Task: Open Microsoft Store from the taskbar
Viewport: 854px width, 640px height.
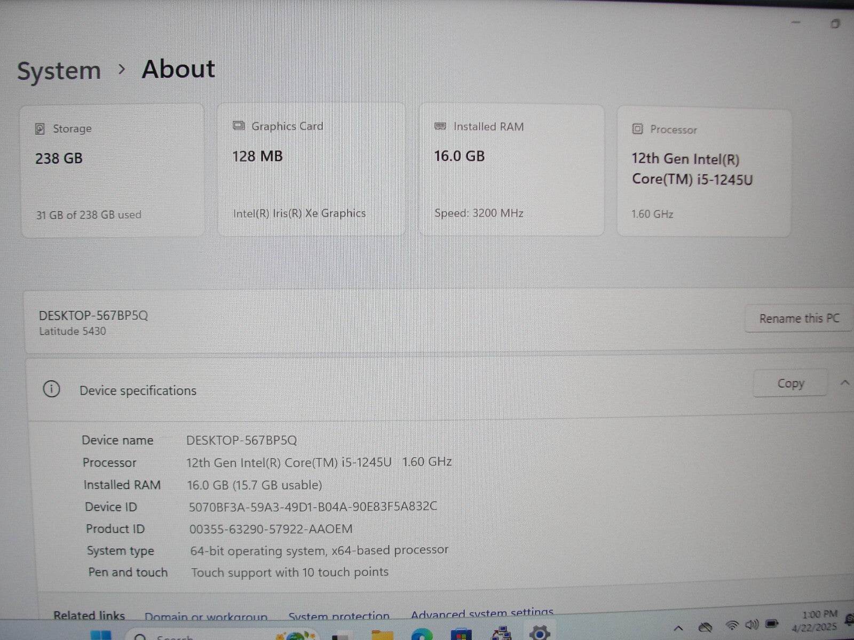Action: click(461, 635)
